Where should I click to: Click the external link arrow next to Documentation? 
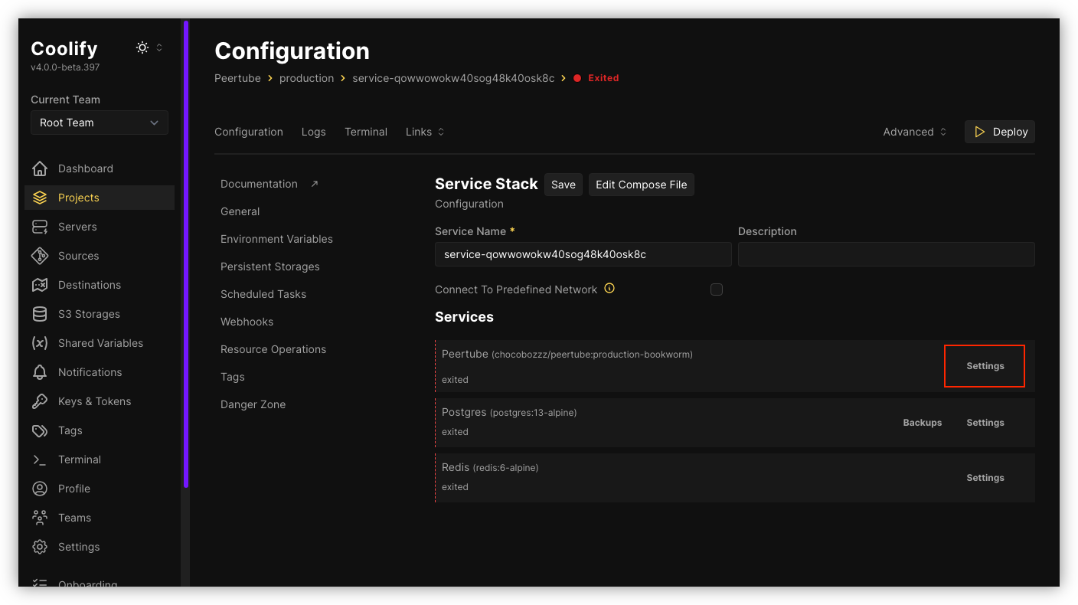tap(314, 184)
